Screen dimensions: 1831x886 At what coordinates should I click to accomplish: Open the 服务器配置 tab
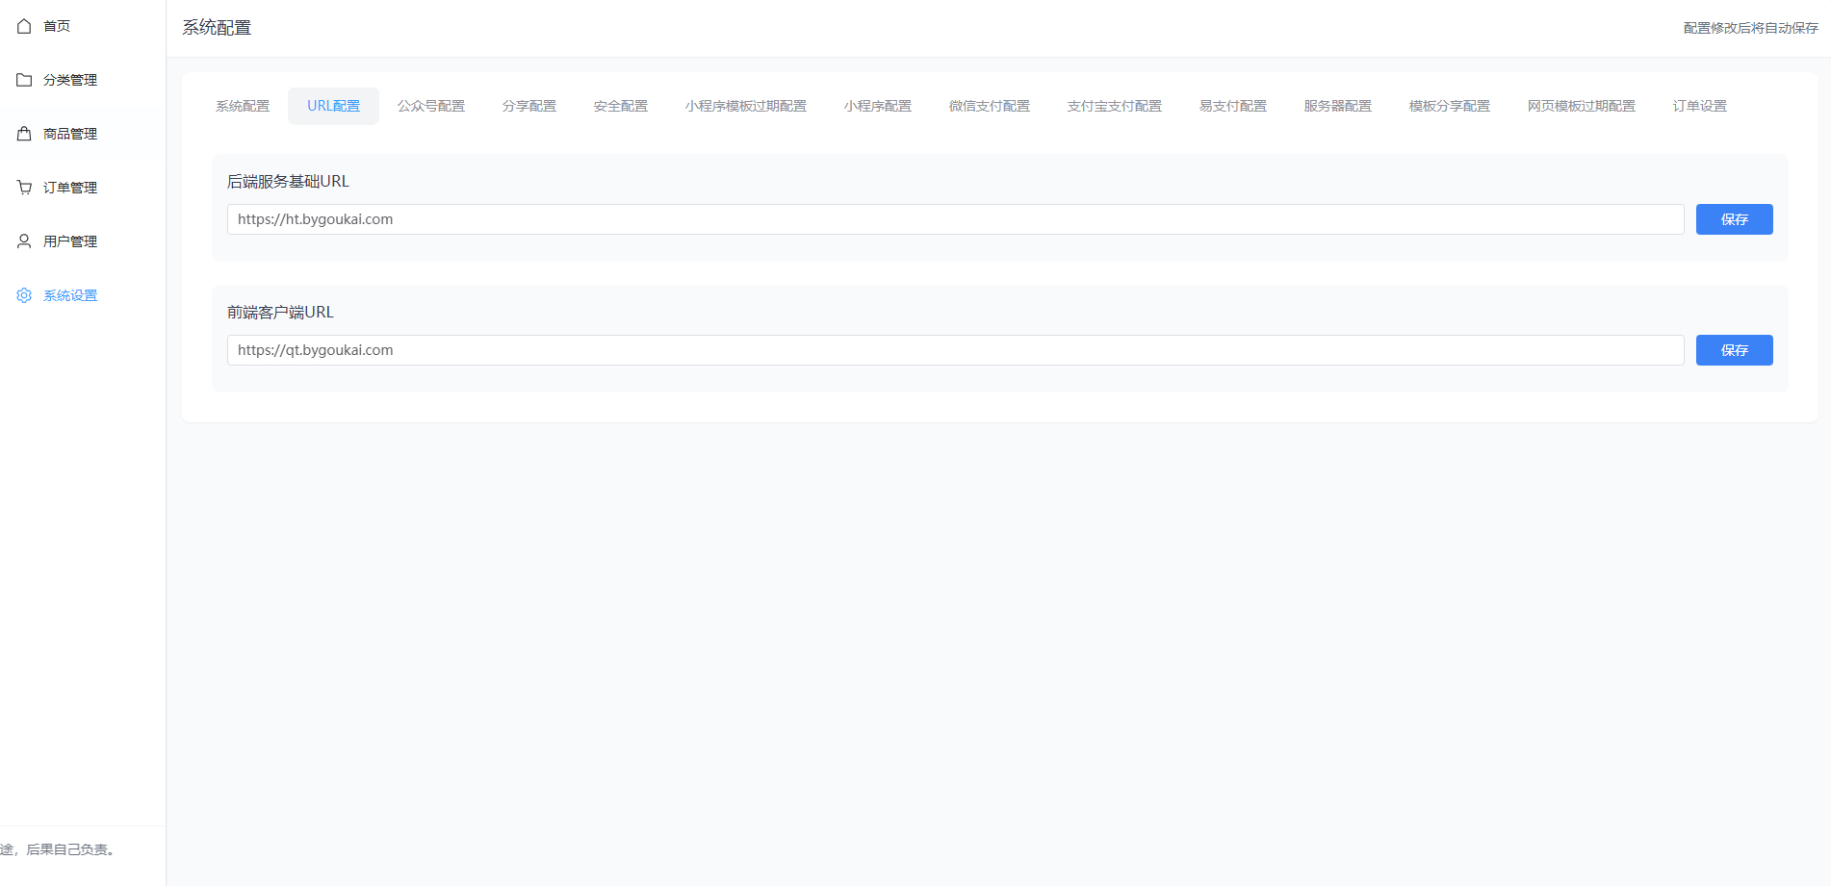pos(1338,106)
